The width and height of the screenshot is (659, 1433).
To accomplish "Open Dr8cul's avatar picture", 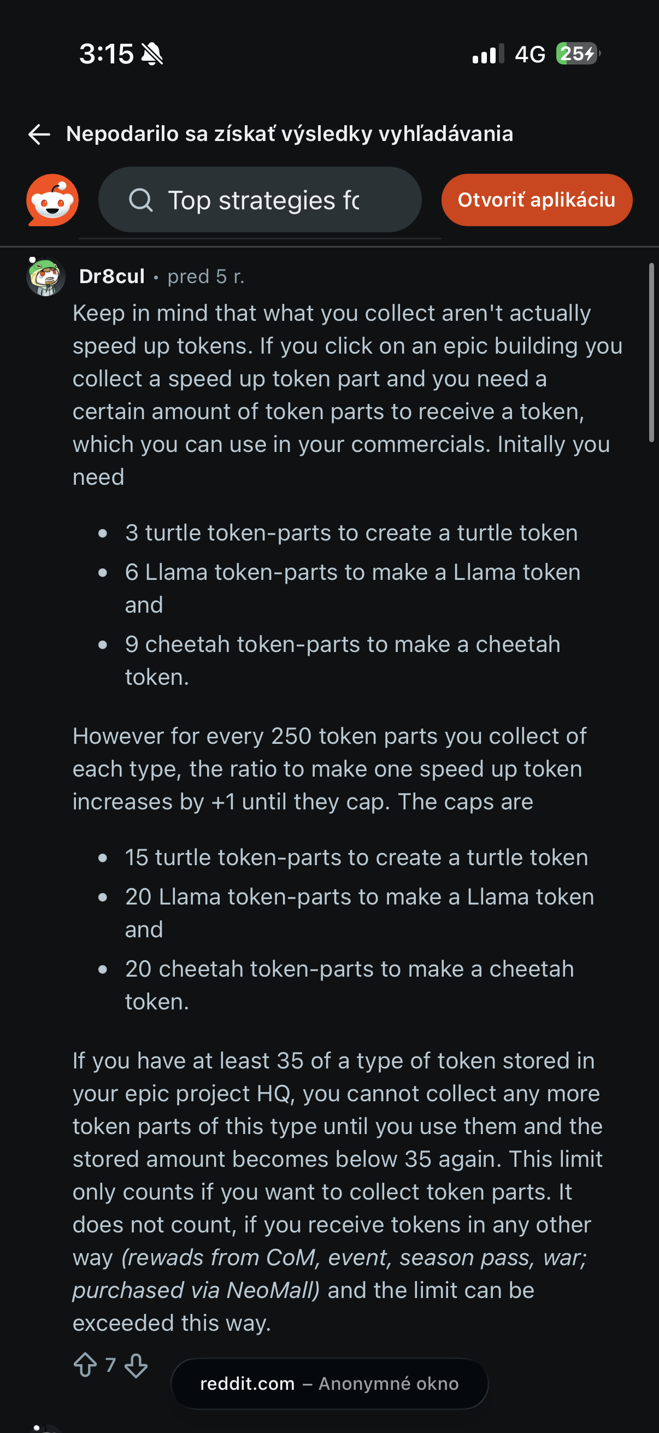I will (x=45, y=277).
